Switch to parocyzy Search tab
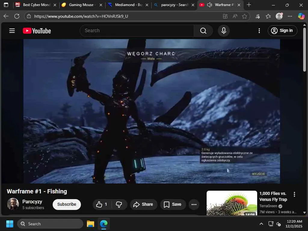This screenshot has width=308, height=231. tap(174, 5)
